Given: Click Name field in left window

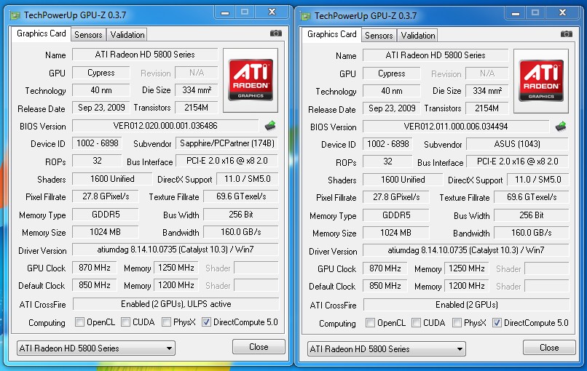Looking at the screenshot, I should pyautogui.click(x=145, y=55).
